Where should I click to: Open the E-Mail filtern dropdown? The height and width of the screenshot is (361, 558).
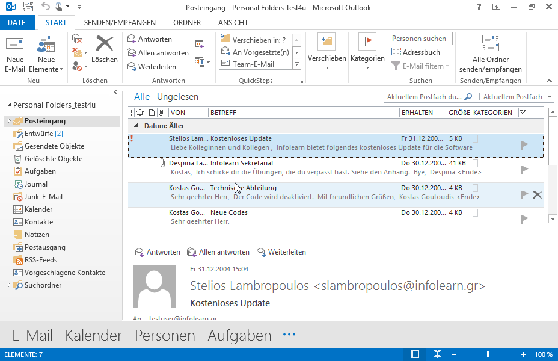420,66
